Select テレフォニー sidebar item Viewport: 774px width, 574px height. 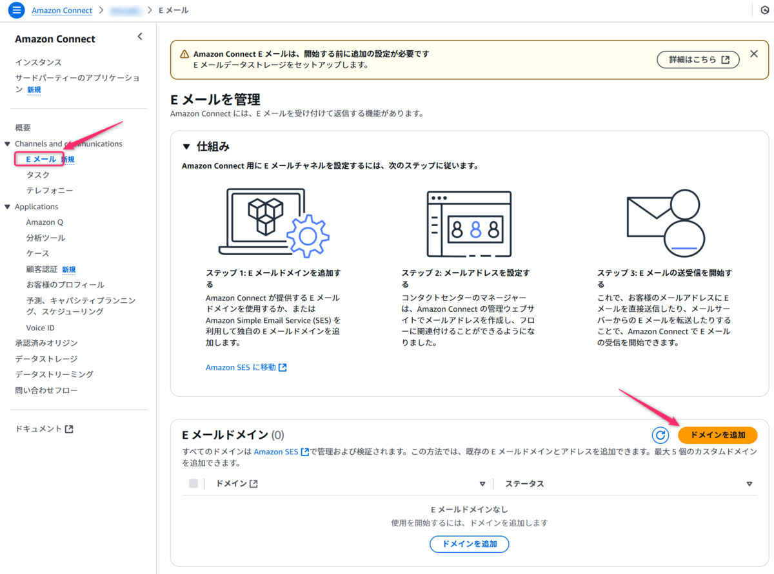(x=50, y=191)
